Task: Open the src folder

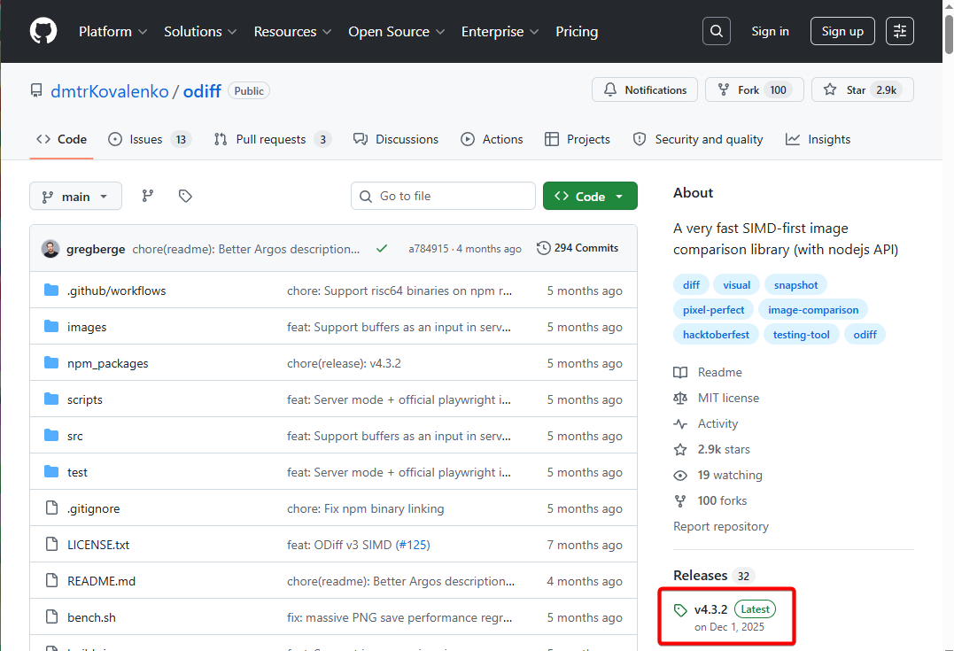Action: (75, 436)
